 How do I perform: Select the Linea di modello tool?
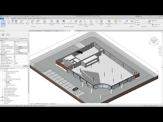(x=85, y=22)
